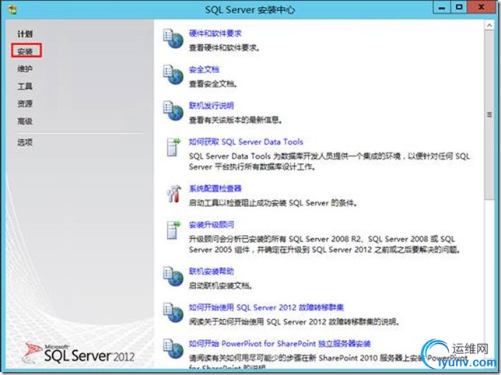Open the 安全文档 link
Viewport: 501px width, 375px height.
(x=204, y=69)
